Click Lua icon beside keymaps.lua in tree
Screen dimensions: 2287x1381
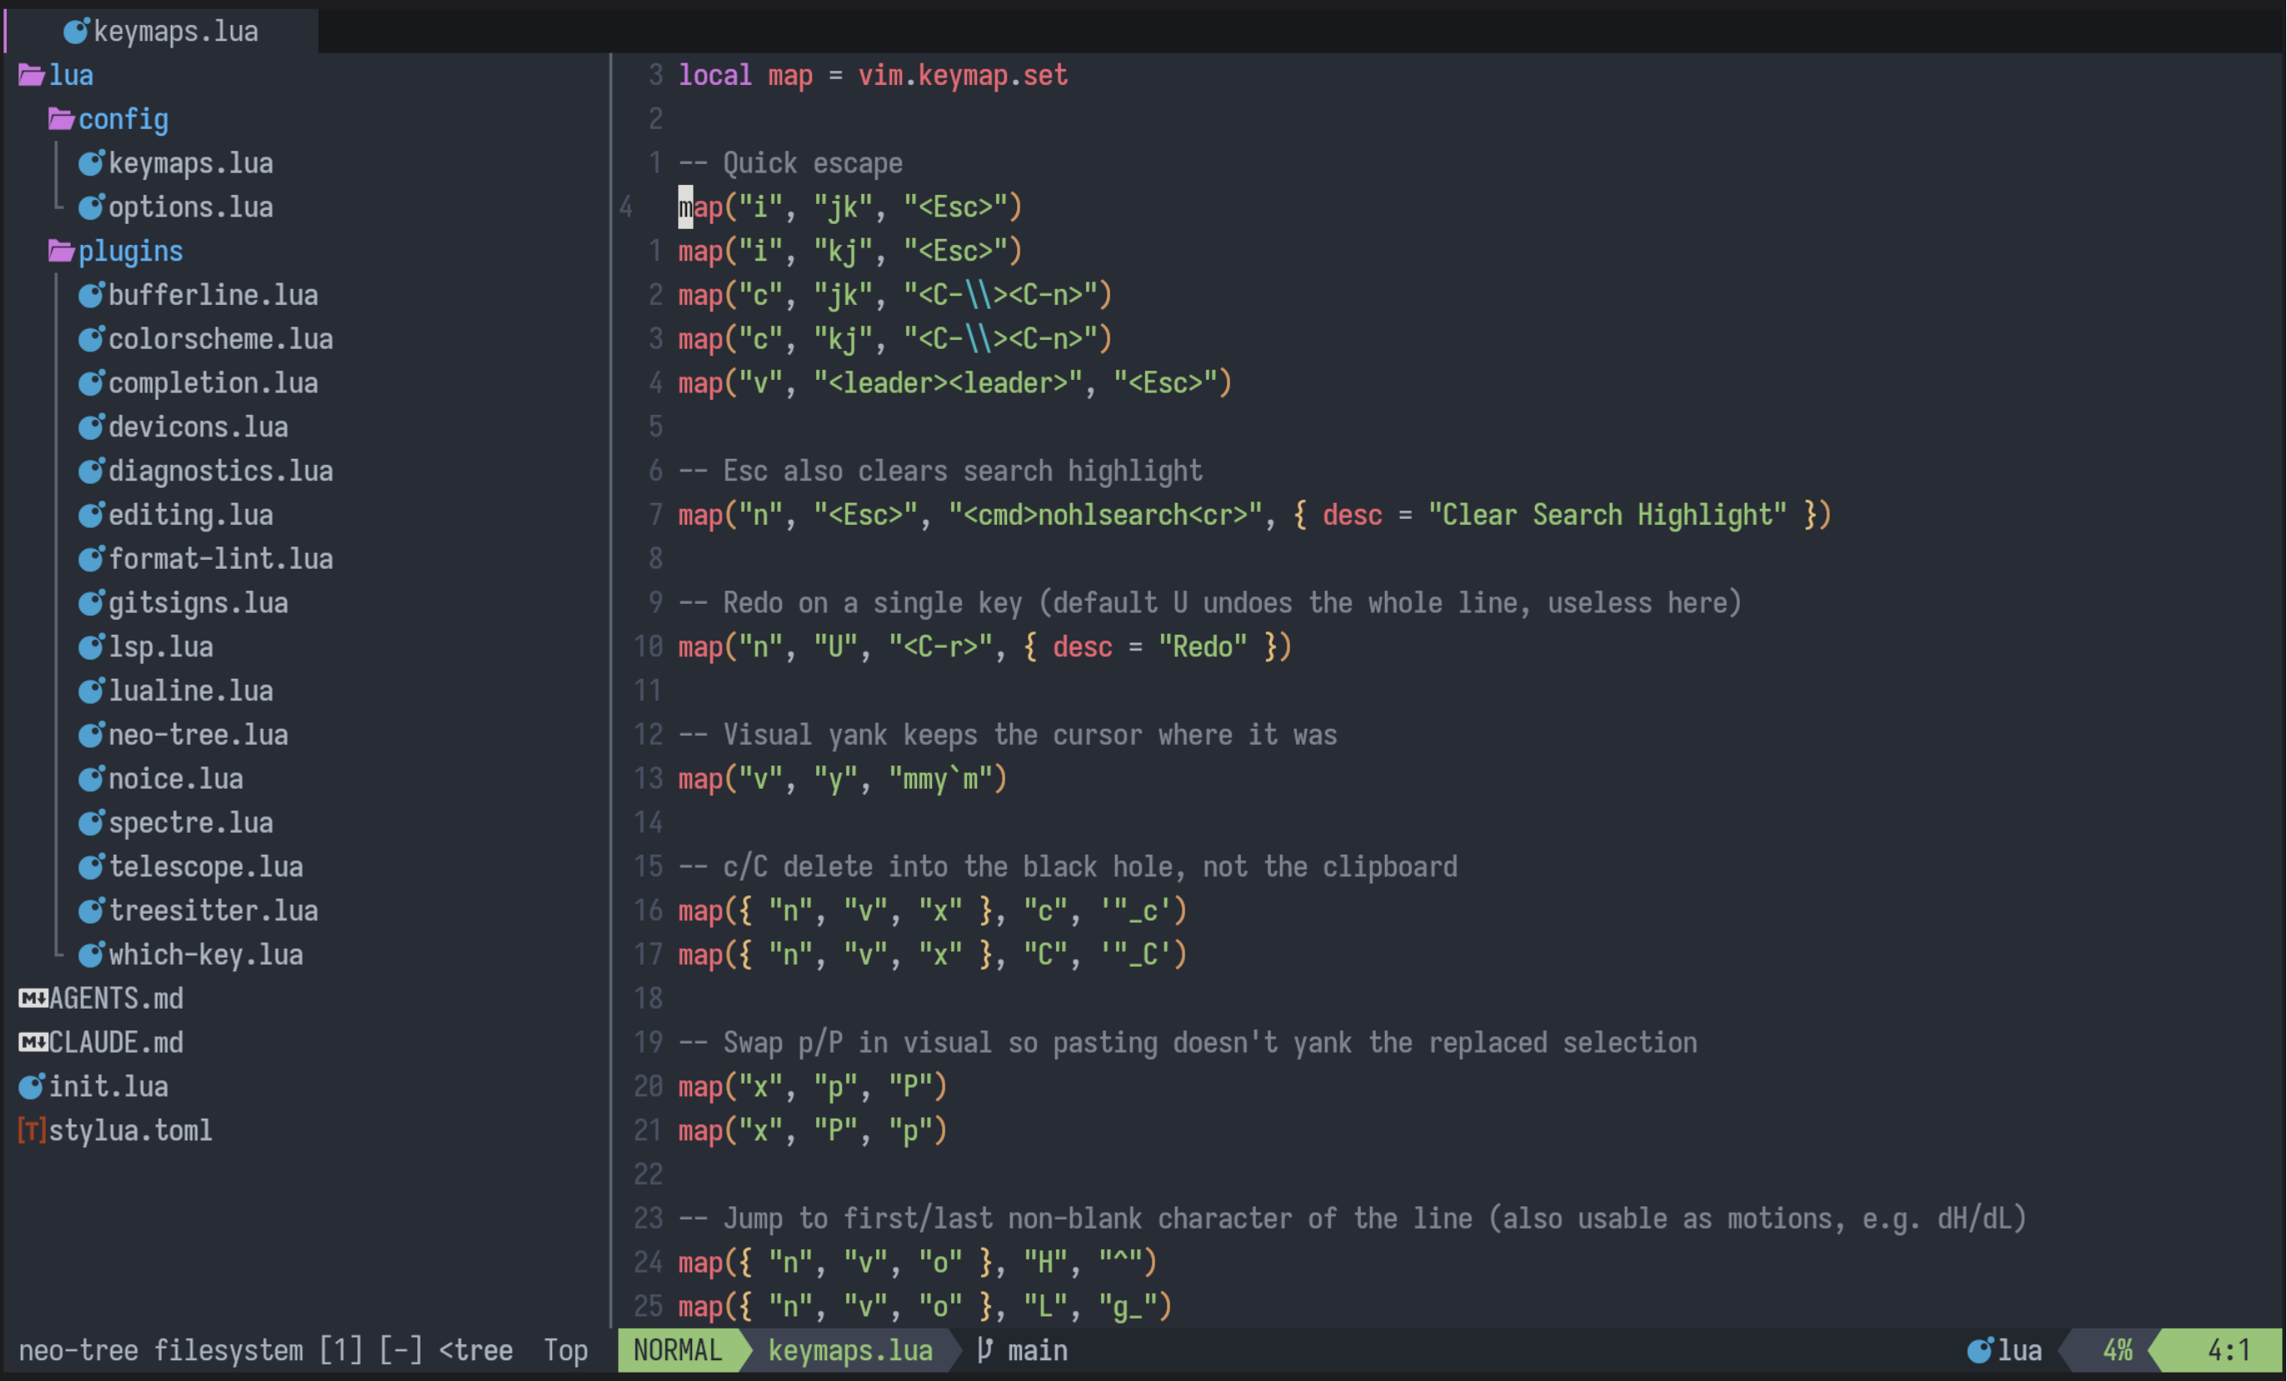tap(91, 163)
